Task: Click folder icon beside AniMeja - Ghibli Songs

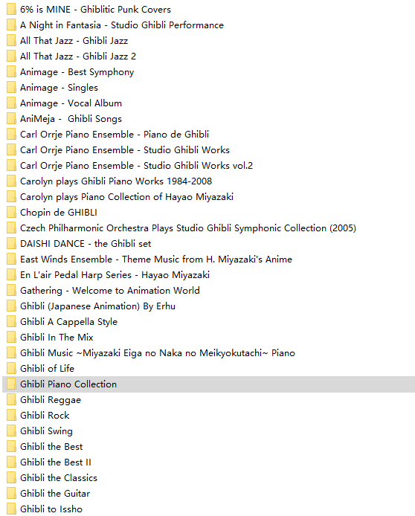Action: pos(11,118)
